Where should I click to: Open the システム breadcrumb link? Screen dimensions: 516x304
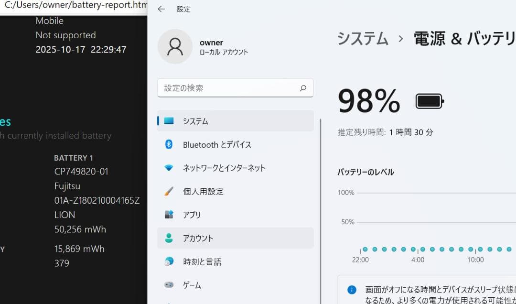pos(362,39)
